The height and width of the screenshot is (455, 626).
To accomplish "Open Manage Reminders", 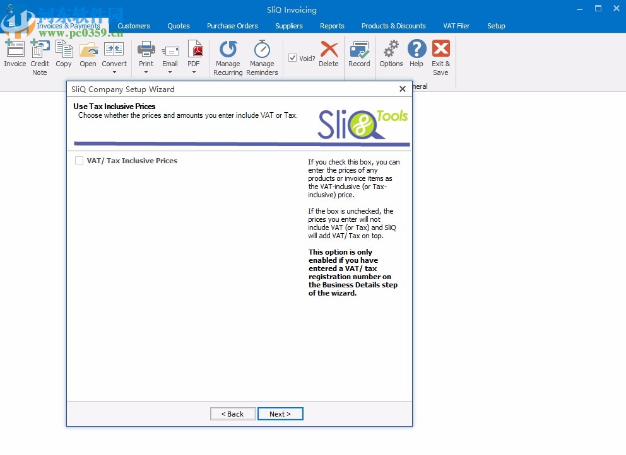I will [x=262, y=57].
